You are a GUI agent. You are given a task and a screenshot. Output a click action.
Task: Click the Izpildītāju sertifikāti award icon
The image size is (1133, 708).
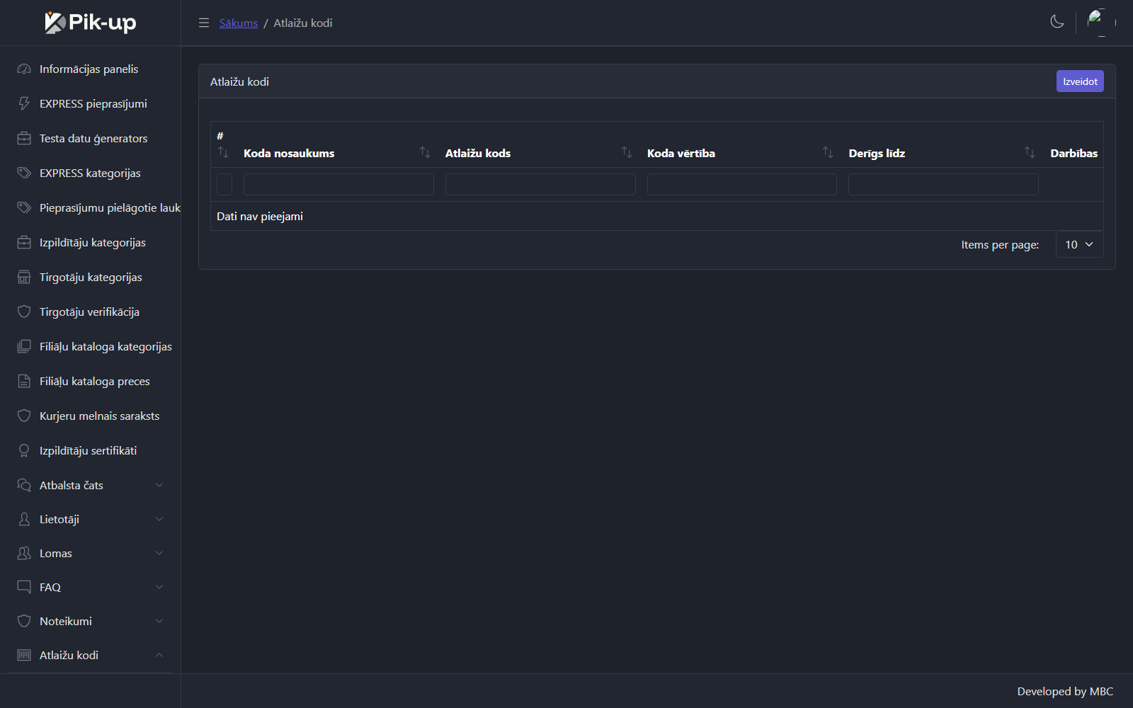click(24, 450)
